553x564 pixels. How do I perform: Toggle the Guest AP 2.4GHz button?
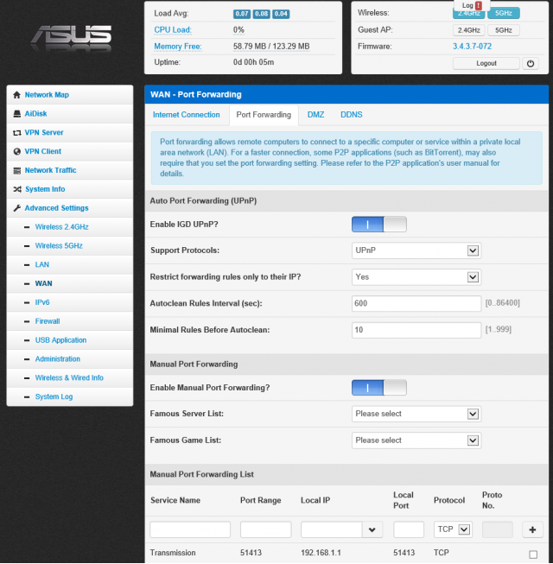coord(468,30)
